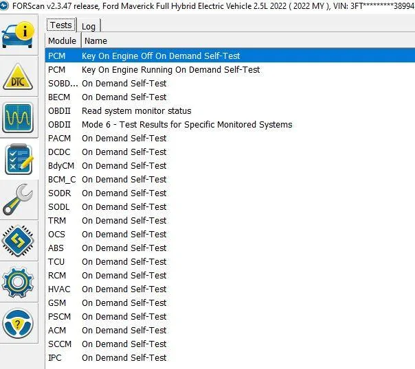This screenshot has width=415, height=369.
Task: Sort by the Module column header
Action: pyautogui.click(x=63, y=40)
